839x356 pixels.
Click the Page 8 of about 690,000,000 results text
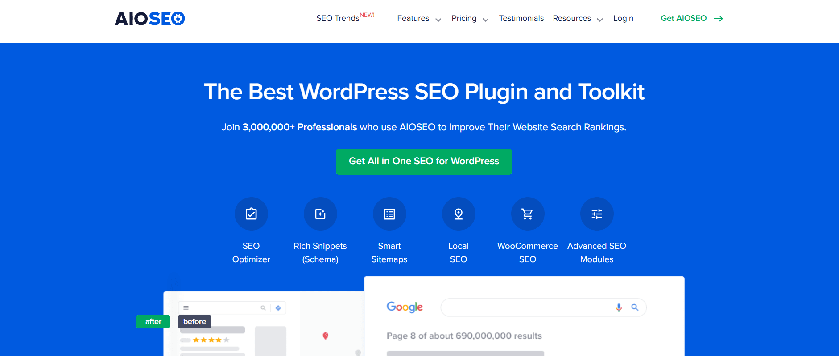click(464, 336)
